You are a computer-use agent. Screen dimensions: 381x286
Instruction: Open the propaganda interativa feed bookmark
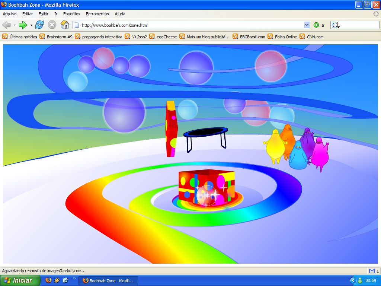coord(98,37)
